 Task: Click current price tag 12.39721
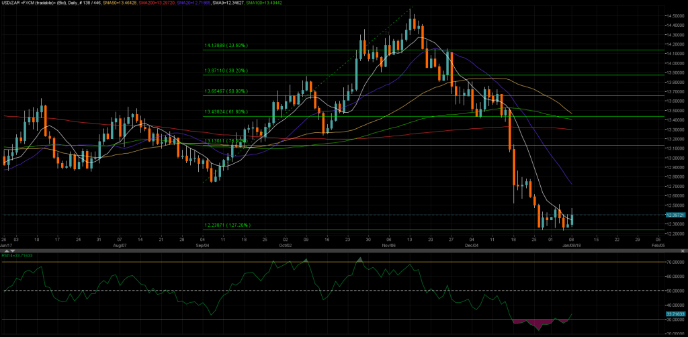click(674, 215)
